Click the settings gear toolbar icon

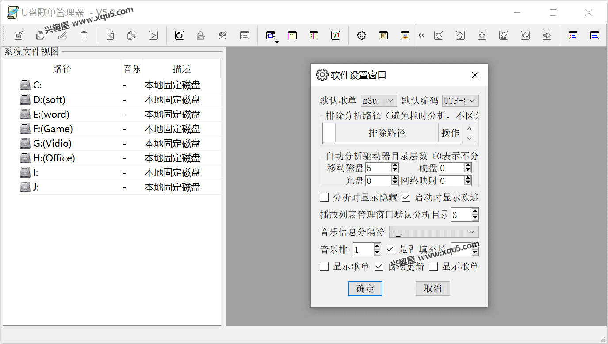[x=362, y=36]
